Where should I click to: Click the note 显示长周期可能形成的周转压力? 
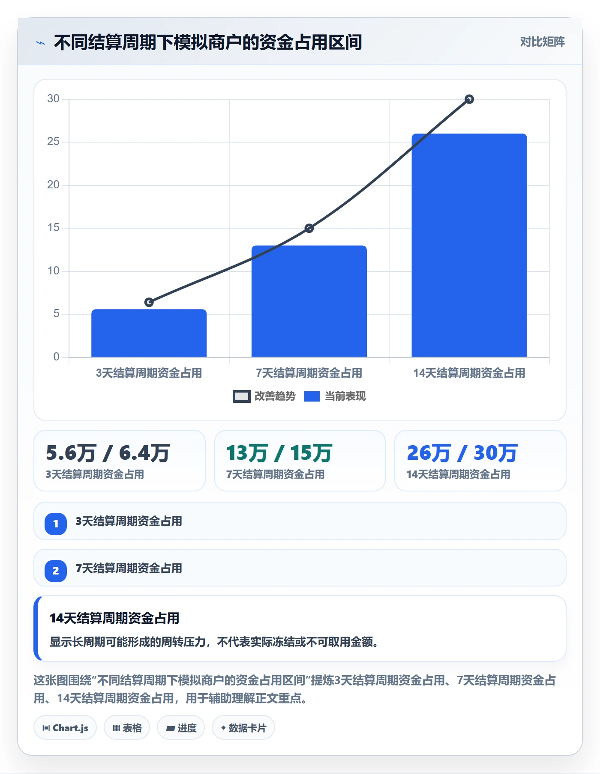(213, 642)
